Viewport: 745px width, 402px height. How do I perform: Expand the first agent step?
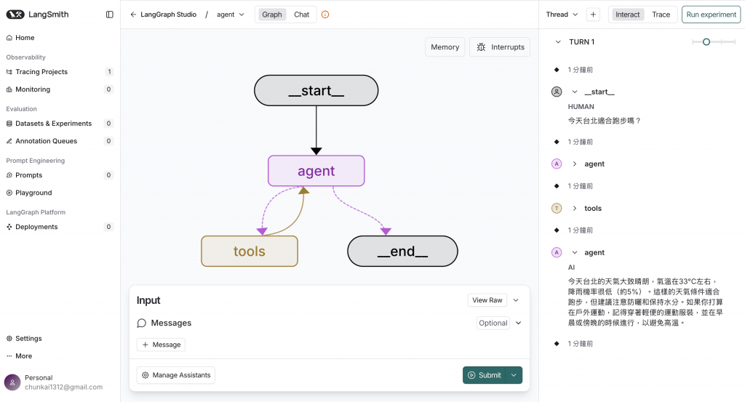click(x=575, y=164)
